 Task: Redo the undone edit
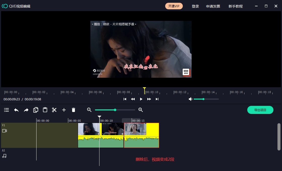26,110
